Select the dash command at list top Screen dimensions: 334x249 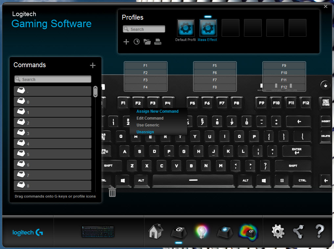53,91
